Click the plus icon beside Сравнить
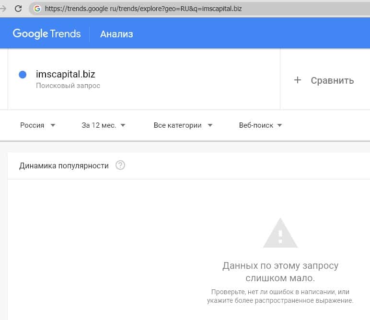This screenshot has width=370, height=320. click(x=298, y=80)
